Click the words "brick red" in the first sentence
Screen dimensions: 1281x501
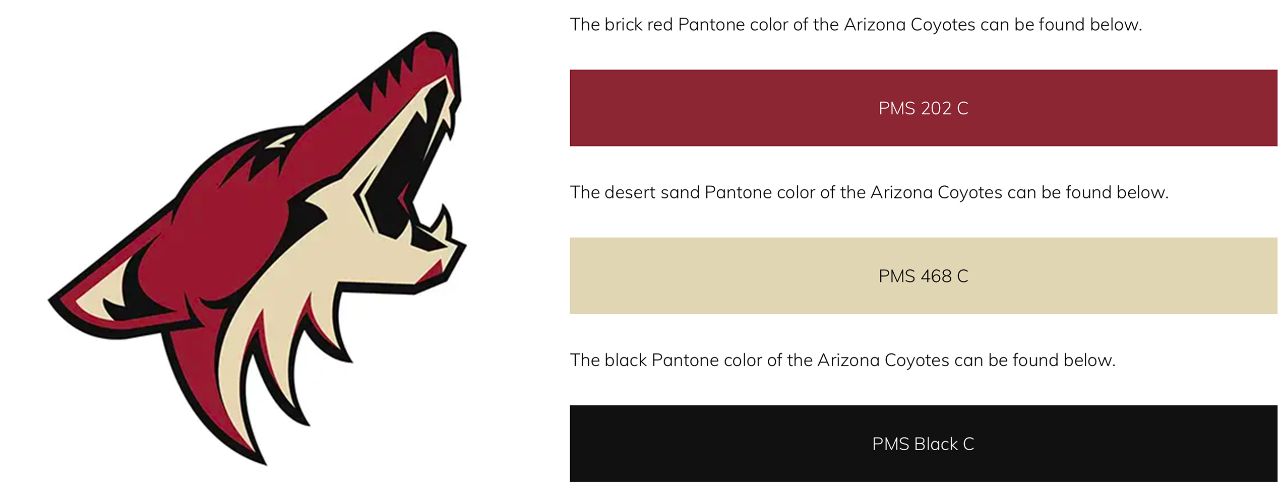pos(639,25)
